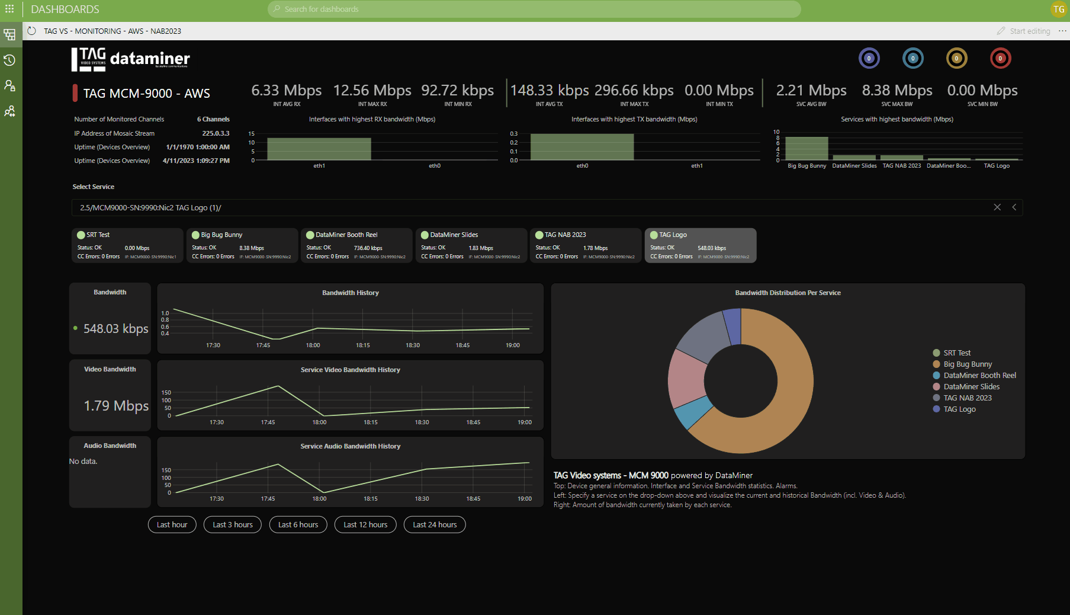
Task: Click the Big Bug Bunny service bandwidth bar
Action: [806, 149]
